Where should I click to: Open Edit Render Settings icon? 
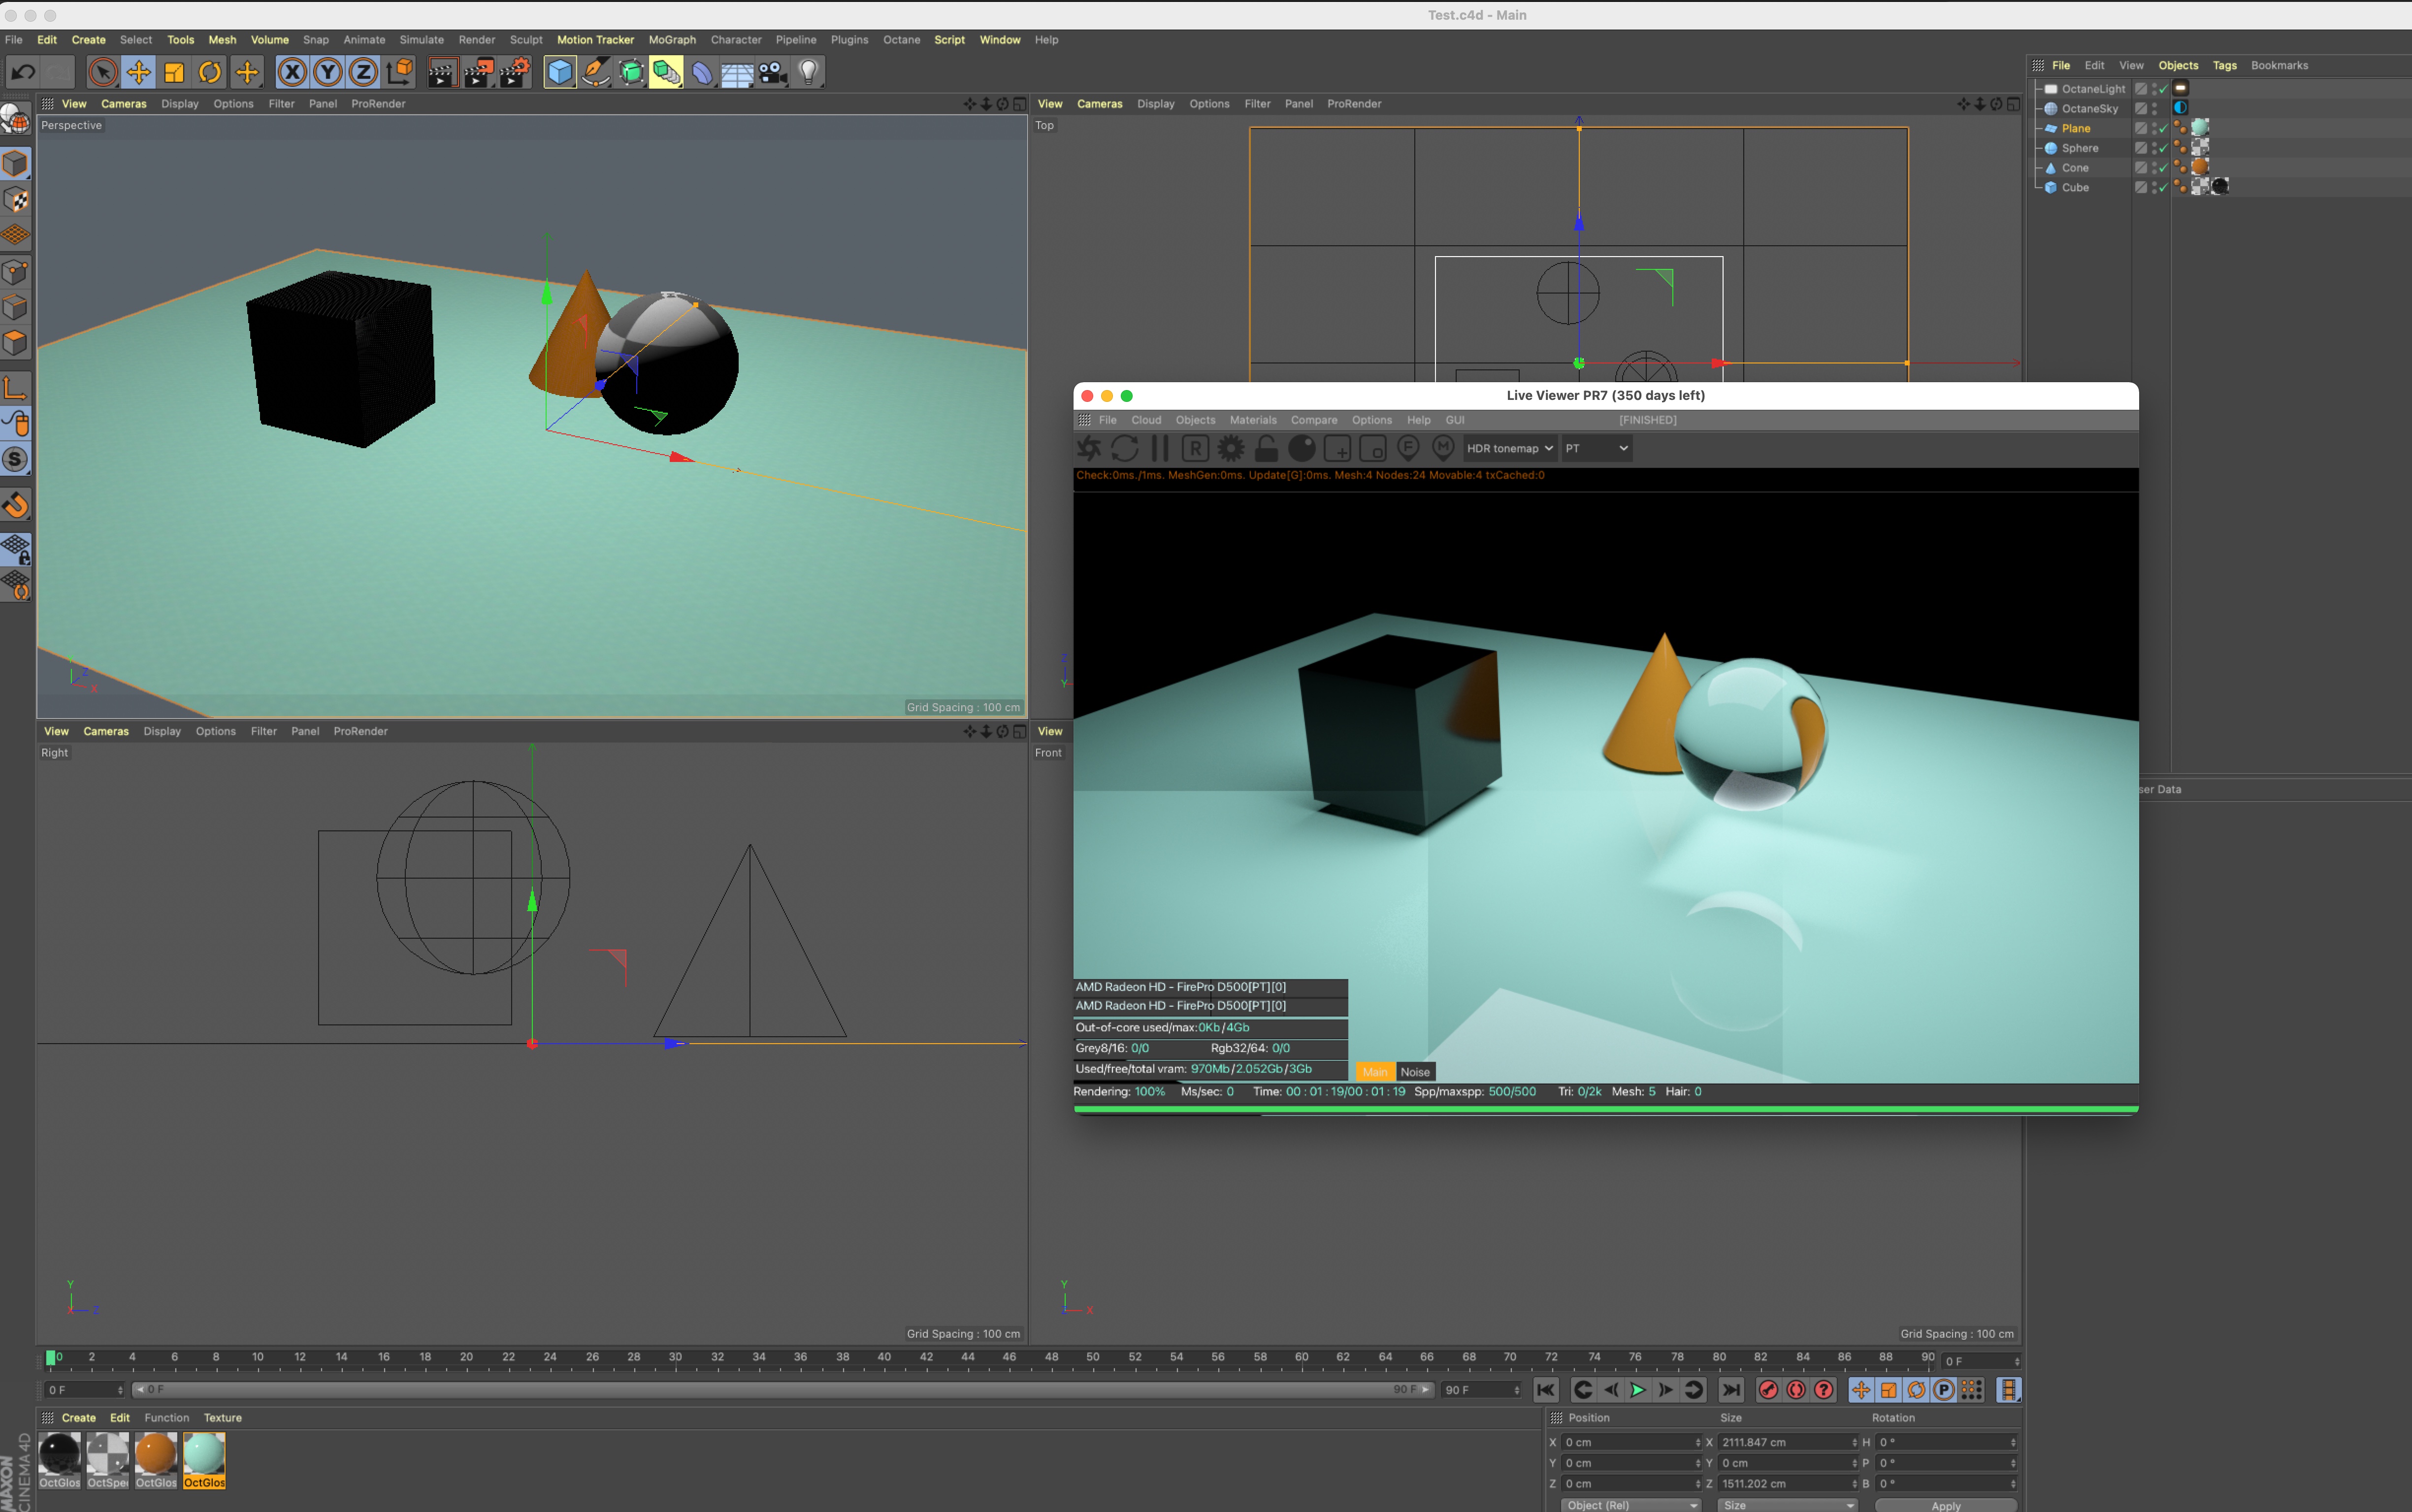click(515, 72)
